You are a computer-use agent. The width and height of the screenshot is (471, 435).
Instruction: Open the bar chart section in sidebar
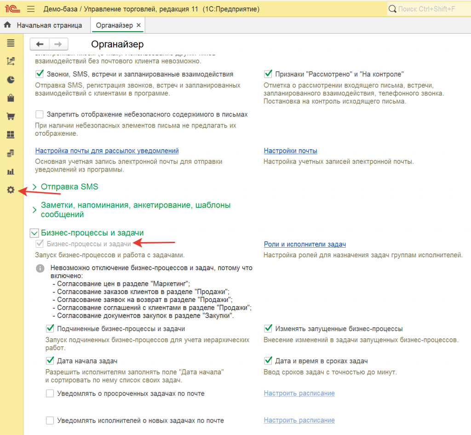tap(11, 172)
